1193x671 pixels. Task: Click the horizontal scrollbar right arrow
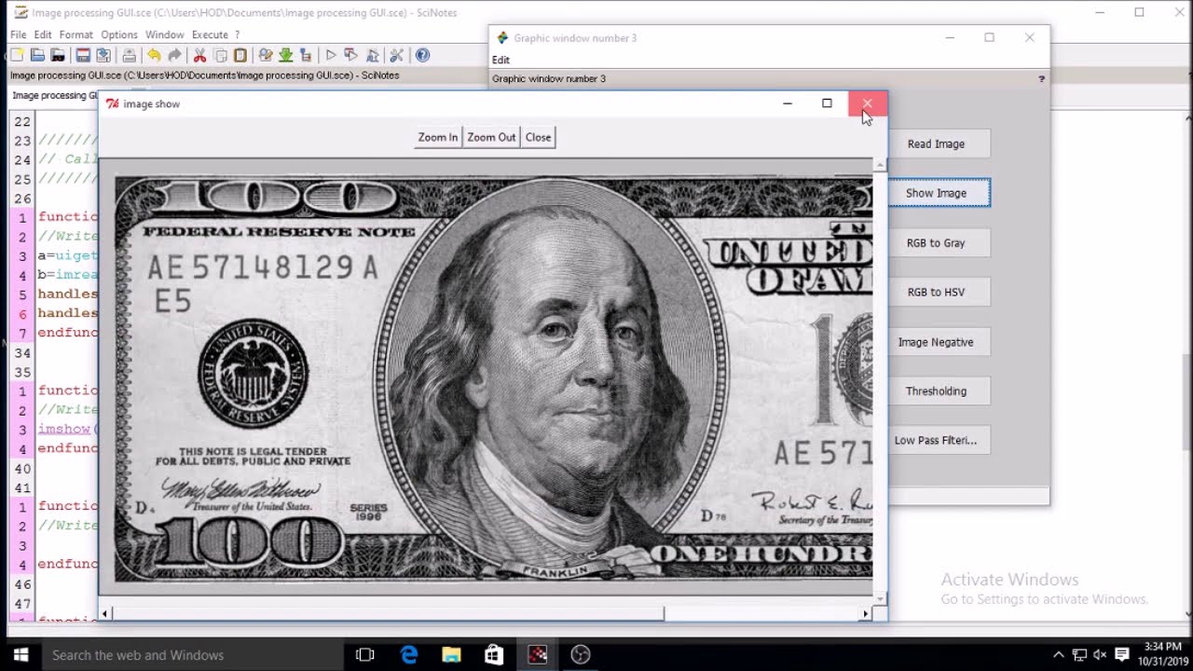pyautogui.click(x=866, y=613)
